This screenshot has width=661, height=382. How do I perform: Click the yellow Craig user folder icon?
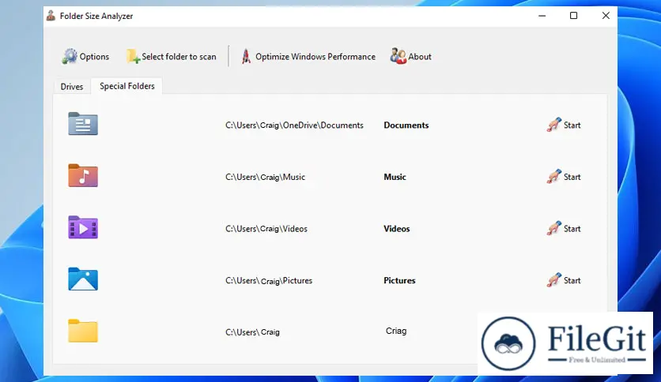pos(83,331)
